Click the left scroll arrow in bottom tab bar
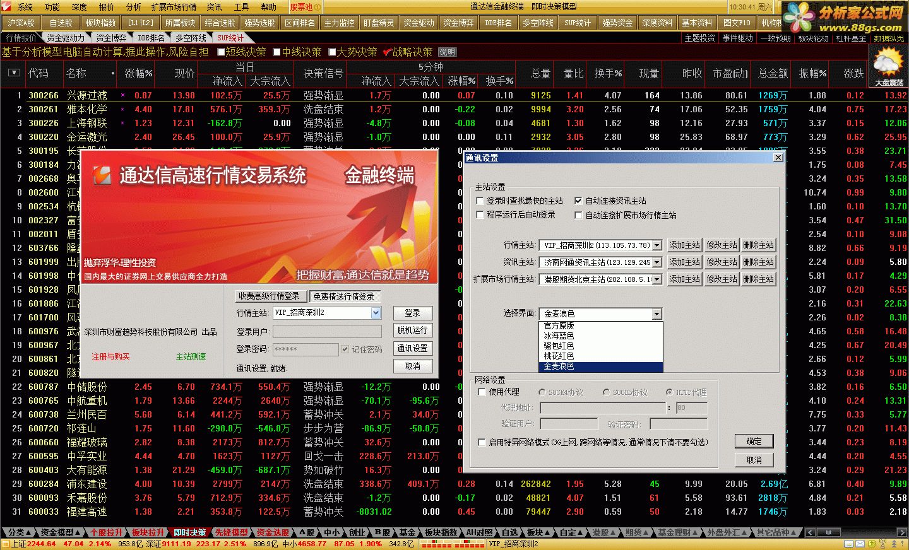The height and width of the screenshot is (550, 909). [x=810, y=532]
